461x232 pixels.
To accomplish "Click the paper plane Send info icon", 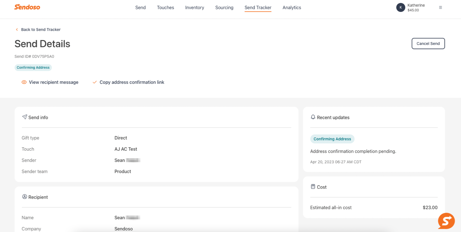I will click(24, 117).
